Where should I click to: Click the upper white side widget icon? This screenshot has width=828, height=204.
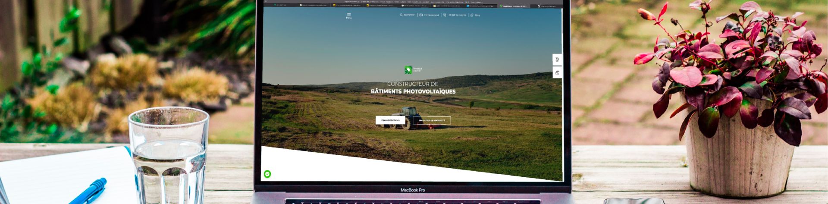tap(557, 60)
